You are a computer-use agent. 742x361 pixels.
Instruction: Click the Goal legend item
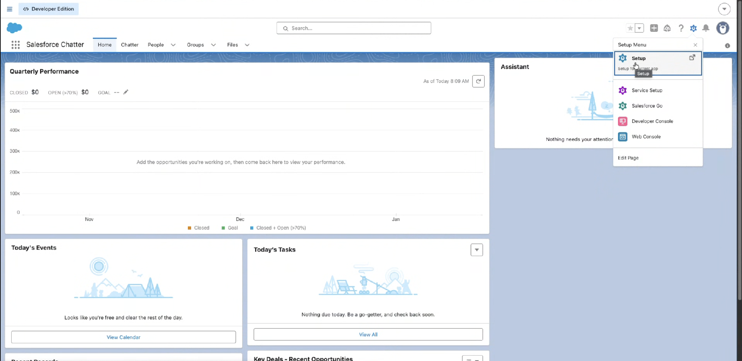pos(230,228)
